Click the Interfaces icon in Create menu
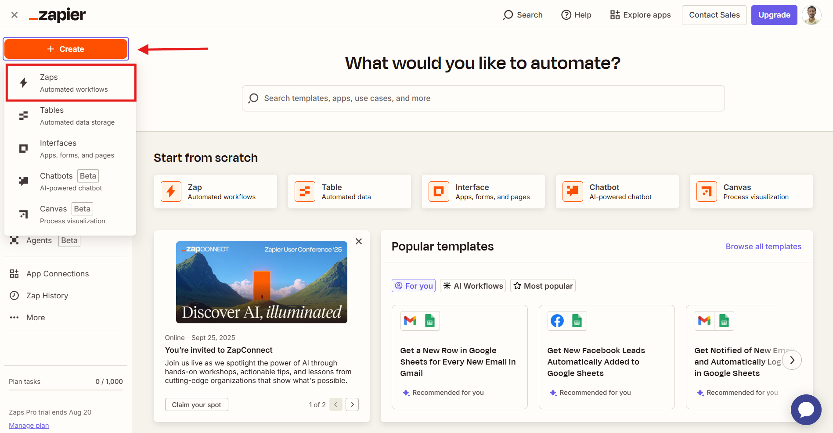The height and width of the screenshot is (433, 833). tap(24, 149)
